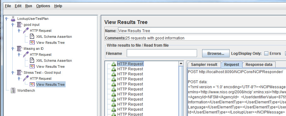The width and height of the screenshot is (286, 116).
Task: Click the green success icon of the third HTTP Request result
Action: pyautogui.click(x=114, y=74)
